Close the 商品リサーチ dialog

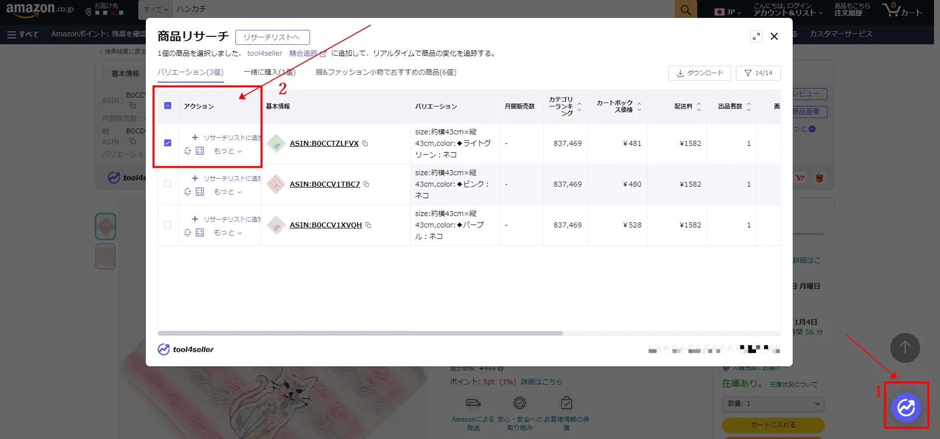774,36
